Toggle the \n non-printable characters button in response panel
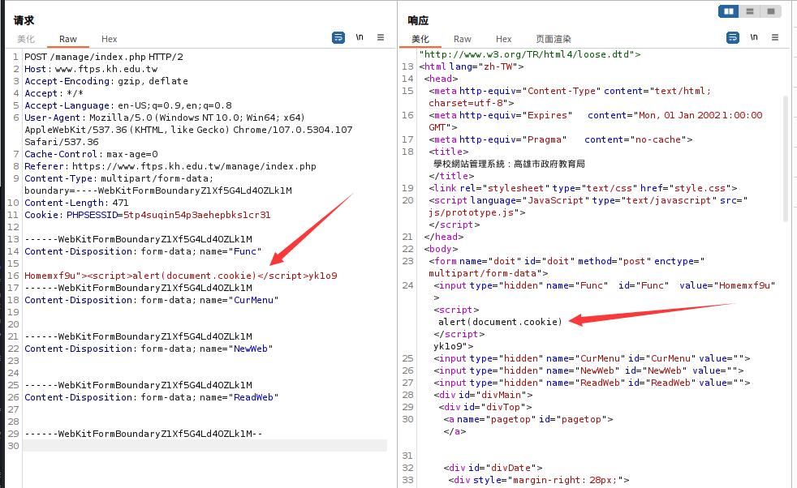This screenshot has width=797, height=488. [754, 37]
